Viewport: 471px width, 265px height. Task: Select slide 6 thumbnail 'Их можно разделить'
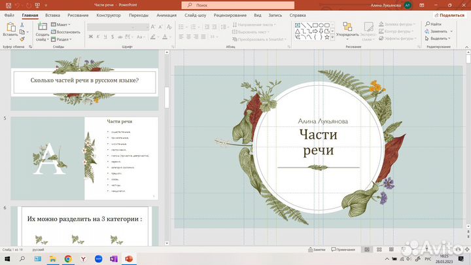[x=84, y=226]
